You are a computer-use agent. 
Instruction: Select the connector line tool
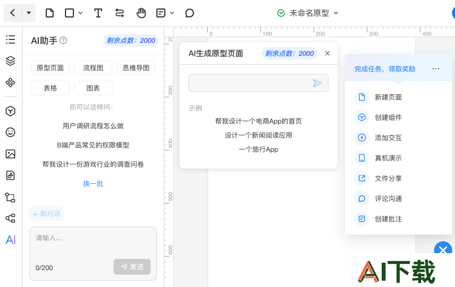[x=120, y=13]
